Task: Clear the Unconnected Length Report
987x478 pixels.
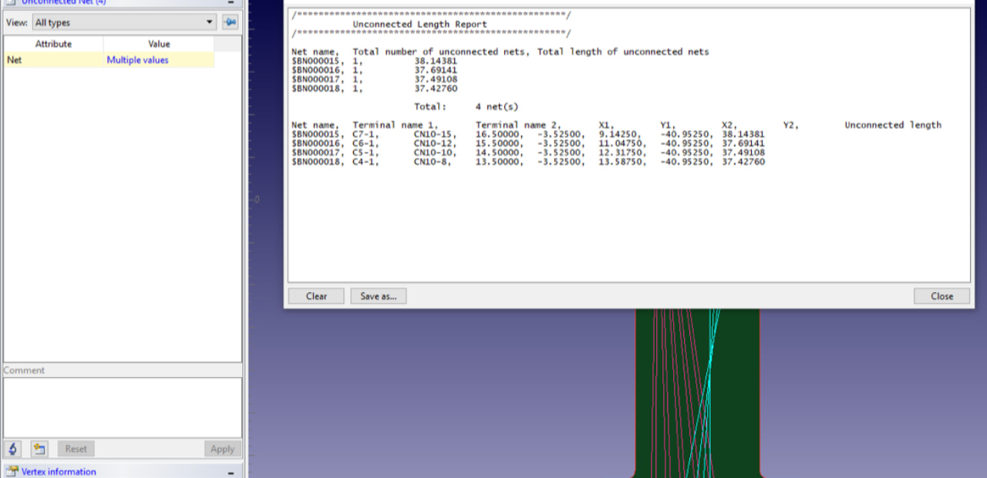Action: (315, 295)
